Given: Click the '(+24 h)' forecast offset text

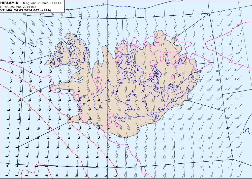Looking at the screenshot, I should [x=46, y=10].
